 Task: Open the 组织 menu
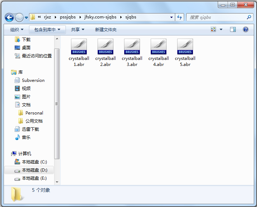pos(17,29)
